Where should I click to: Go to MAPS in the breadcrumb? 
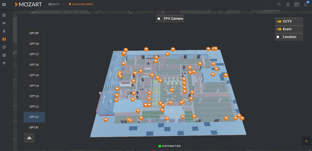(x=54, y=4)
